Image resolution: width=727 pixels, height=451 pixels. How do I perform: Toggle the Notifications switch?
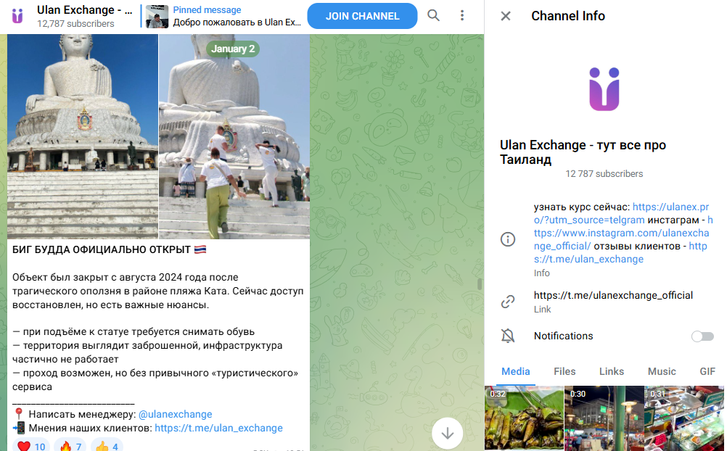[x=702, y=336]
